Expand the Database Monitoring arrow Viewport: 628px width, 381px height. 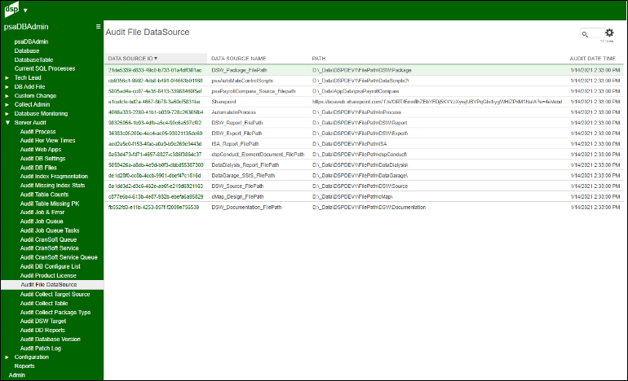point(7,114)
